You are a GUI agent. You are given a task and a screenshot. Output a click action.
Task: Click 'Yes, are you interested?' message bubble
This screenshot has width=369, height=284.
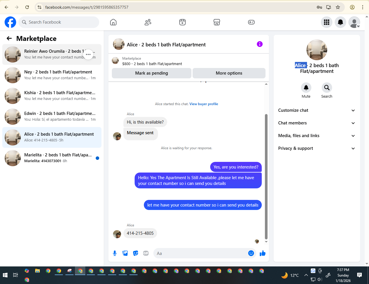click(236, 167)
